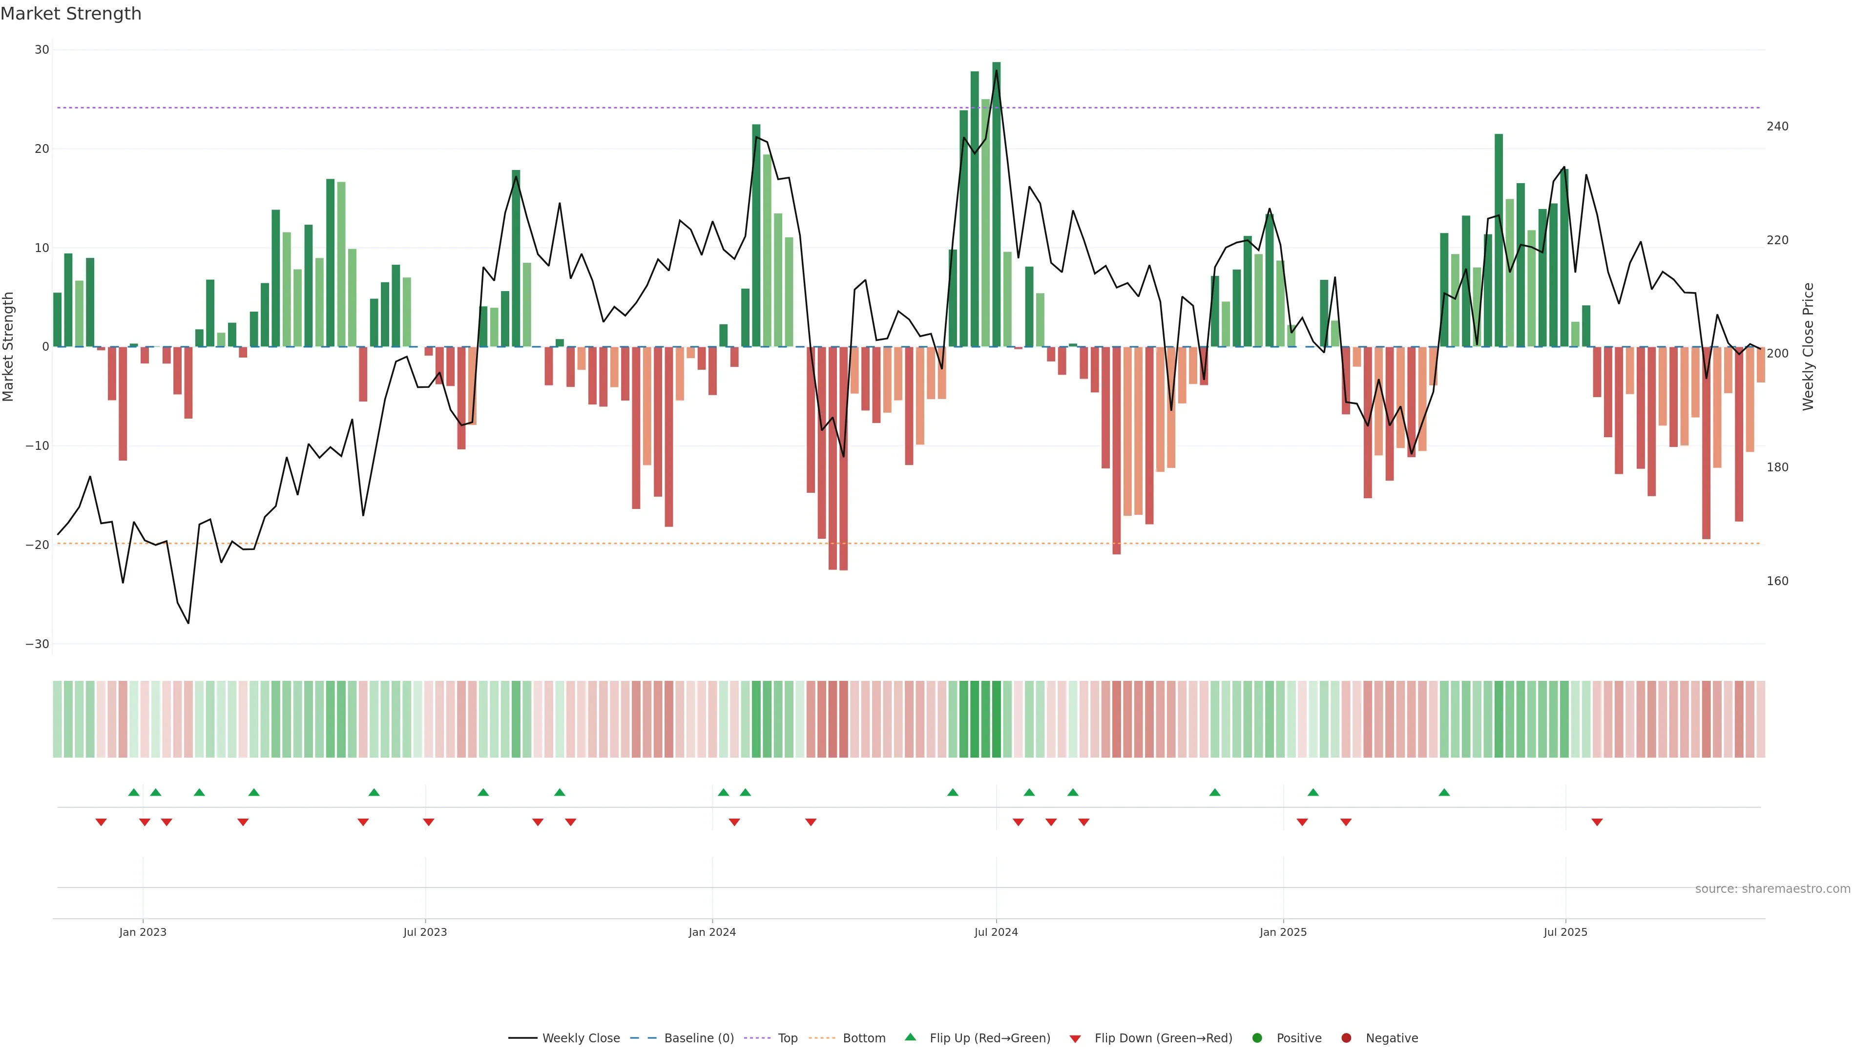
Task: Click the Market Strength chart title
Action: 71,14
